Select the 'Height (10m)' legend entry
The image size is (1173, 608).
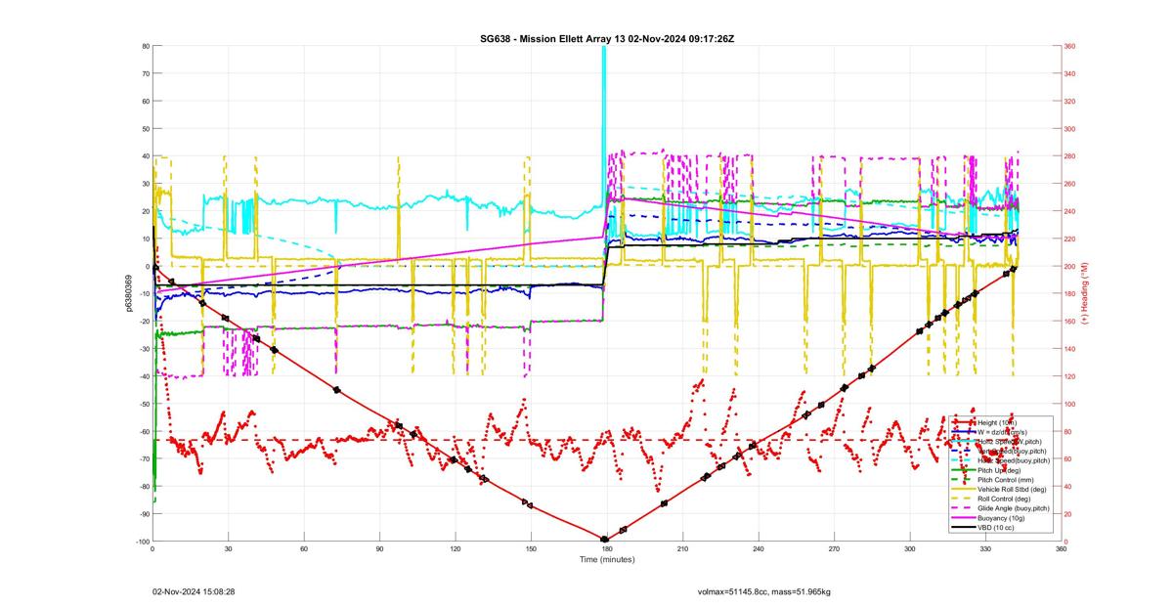coord(997,422)
